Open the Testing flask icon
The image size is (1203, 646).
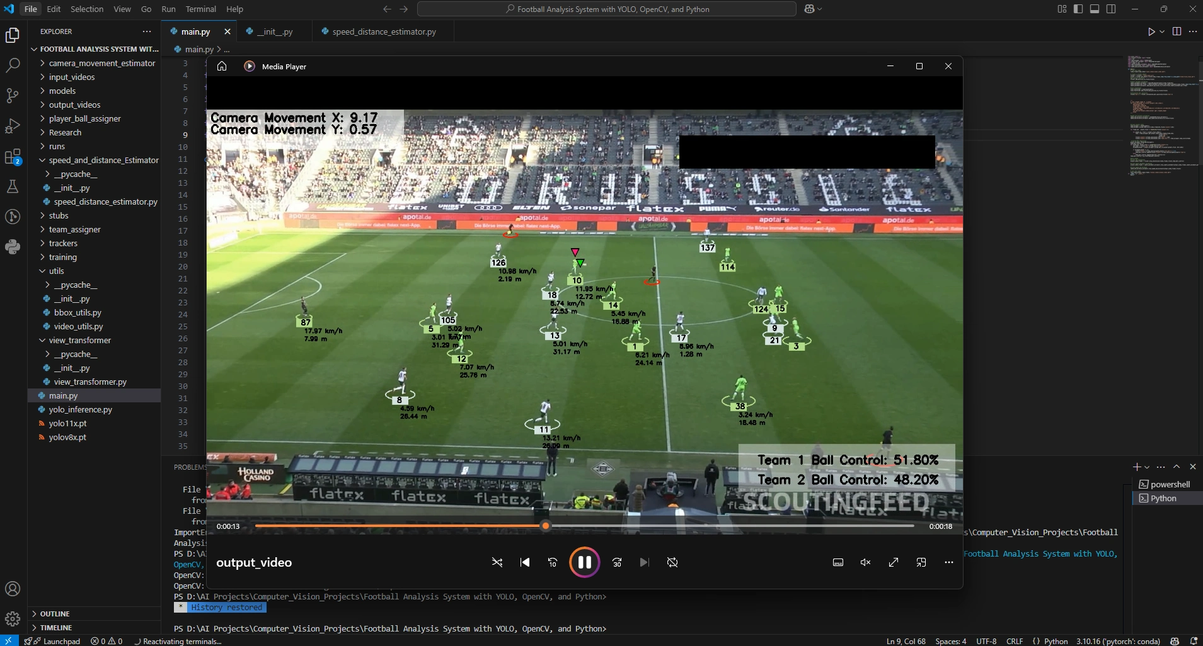pos(13,186)
